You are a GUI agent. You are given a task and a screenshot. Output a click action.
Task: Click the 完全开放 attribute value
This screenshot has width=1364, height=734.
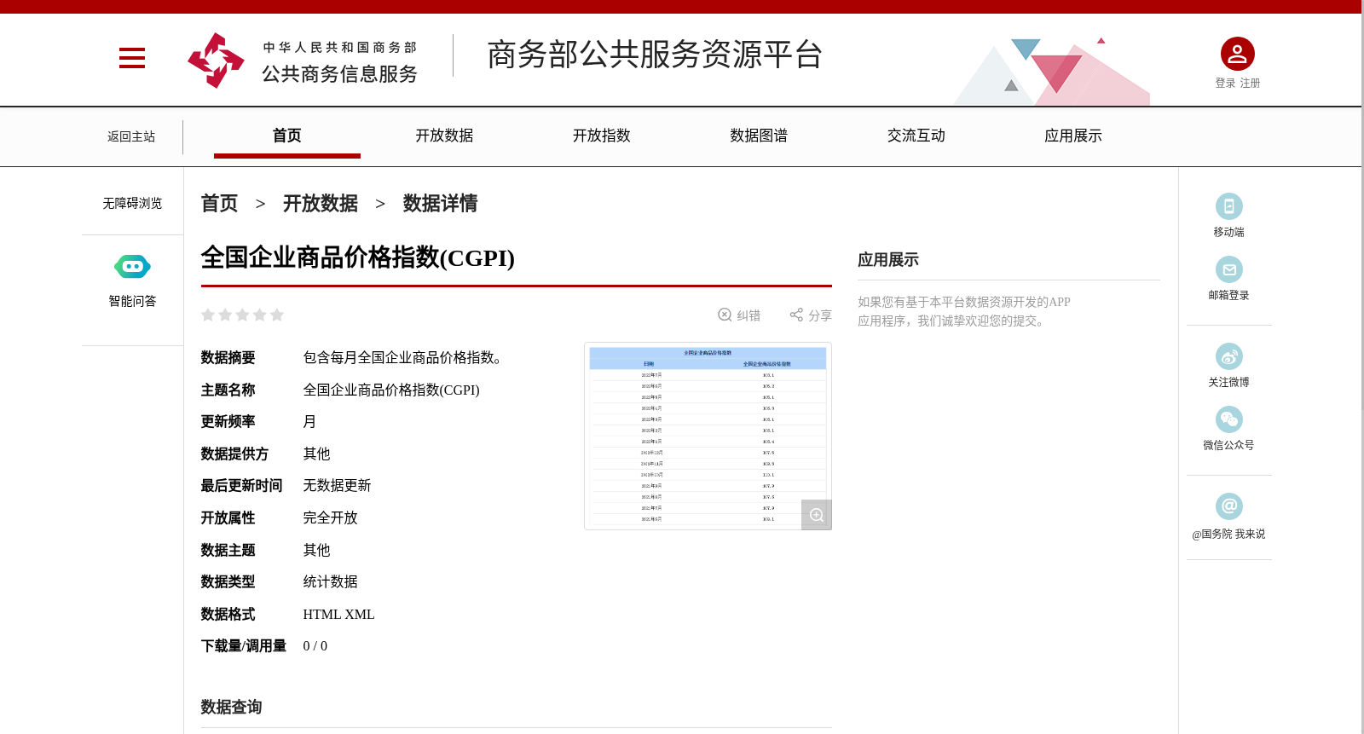click(x=330, y=517)
